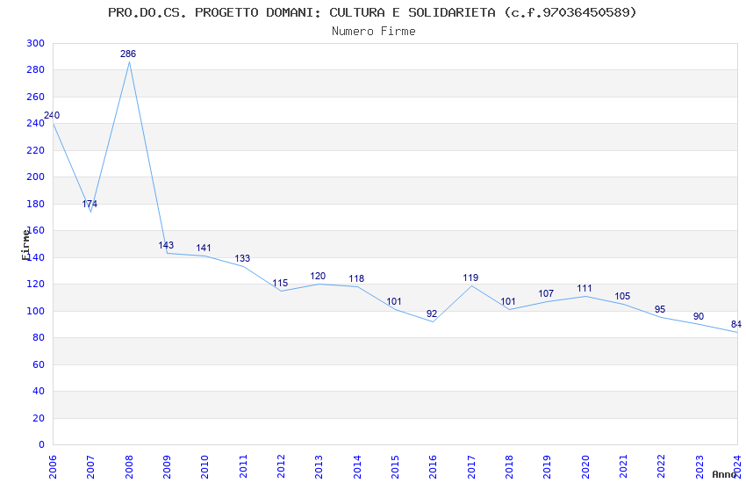Screen dimensions: 746x483
Task: Click the x-axis year label 2007
Action: [x=90, y=466]
